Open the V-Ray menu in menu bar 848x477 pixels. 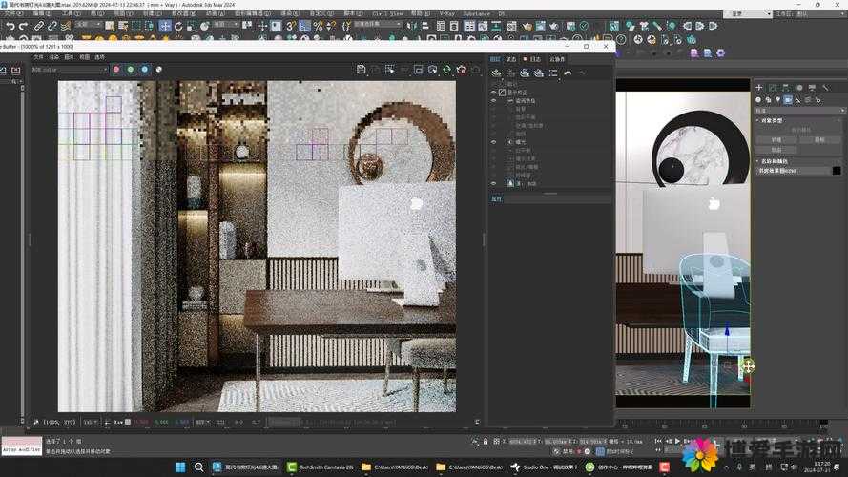coord(446,13)
